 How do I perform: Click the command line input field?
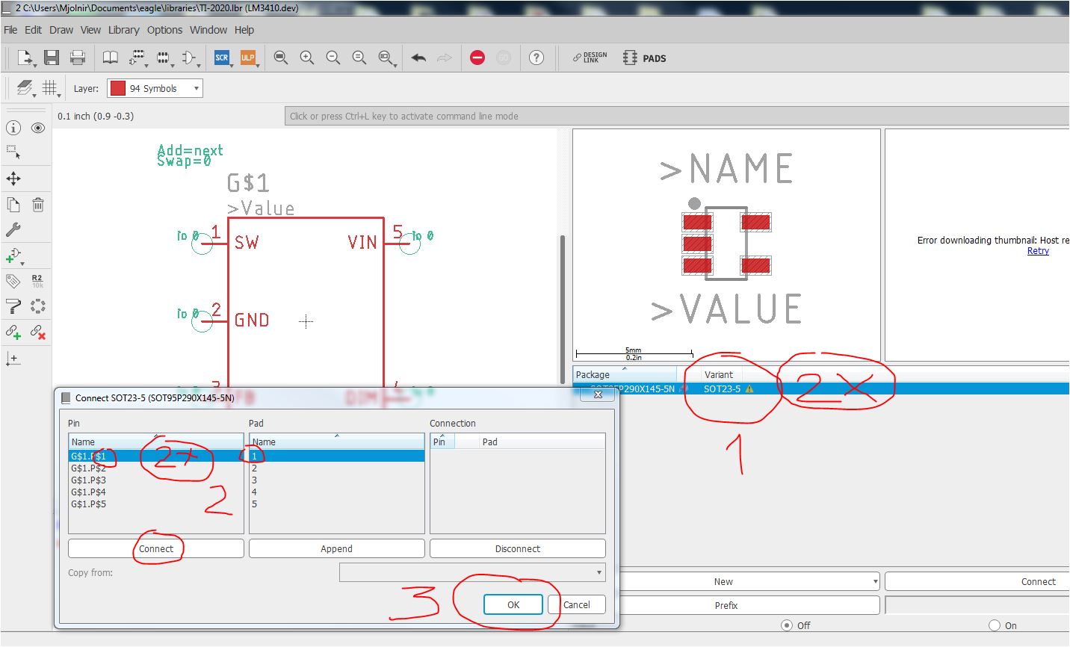coord(677,116)
